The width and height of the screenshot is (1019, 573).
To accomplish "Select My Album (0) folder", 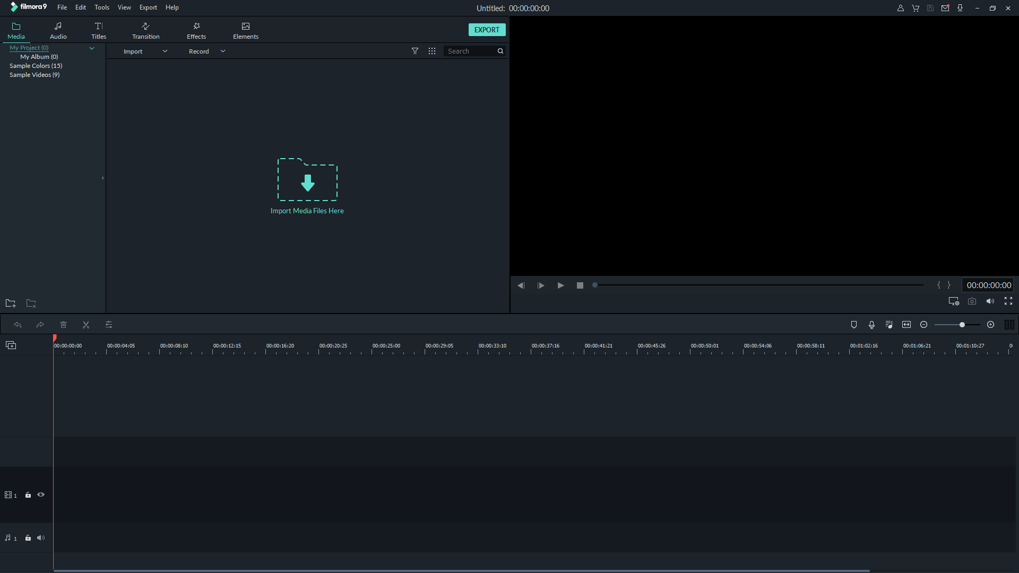I will tap(39, 57).
